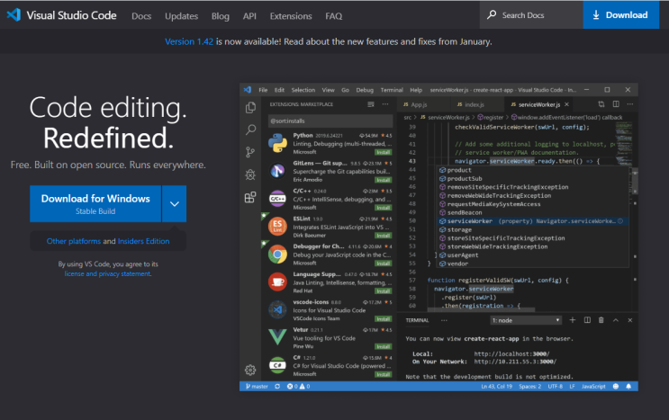Click the sync changes icon in status bar
The image size is (669, 420).
277,387
